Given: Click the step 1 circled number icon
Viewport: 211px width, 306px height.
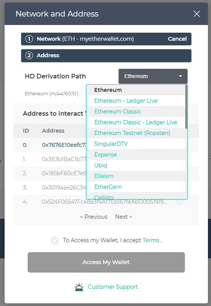Looking at the screenshot, I should tap(29, 39).
